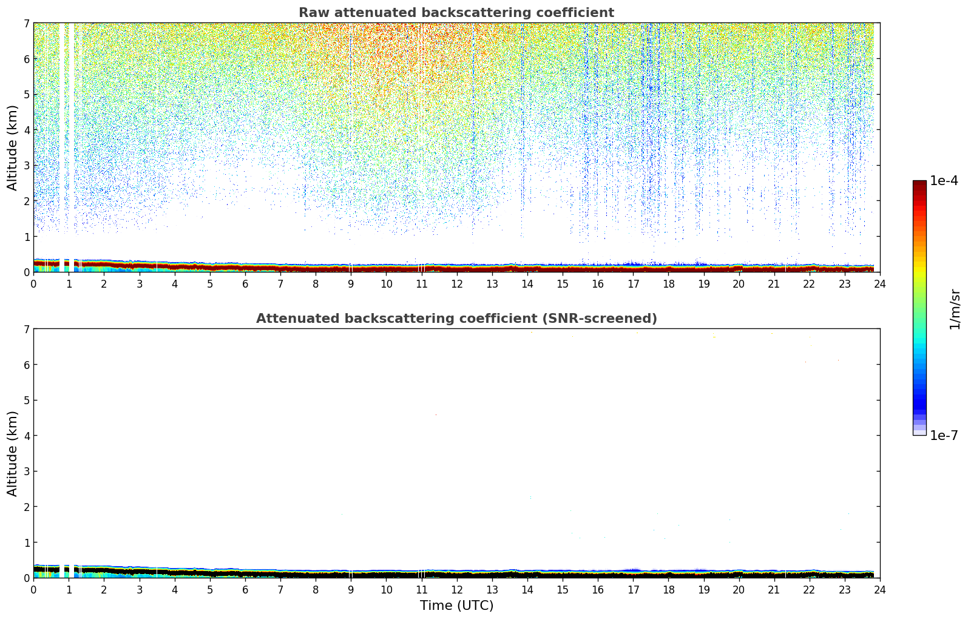
Task: Click the bottom plot y-axis tick '3'
Action: tap(26, 471)
